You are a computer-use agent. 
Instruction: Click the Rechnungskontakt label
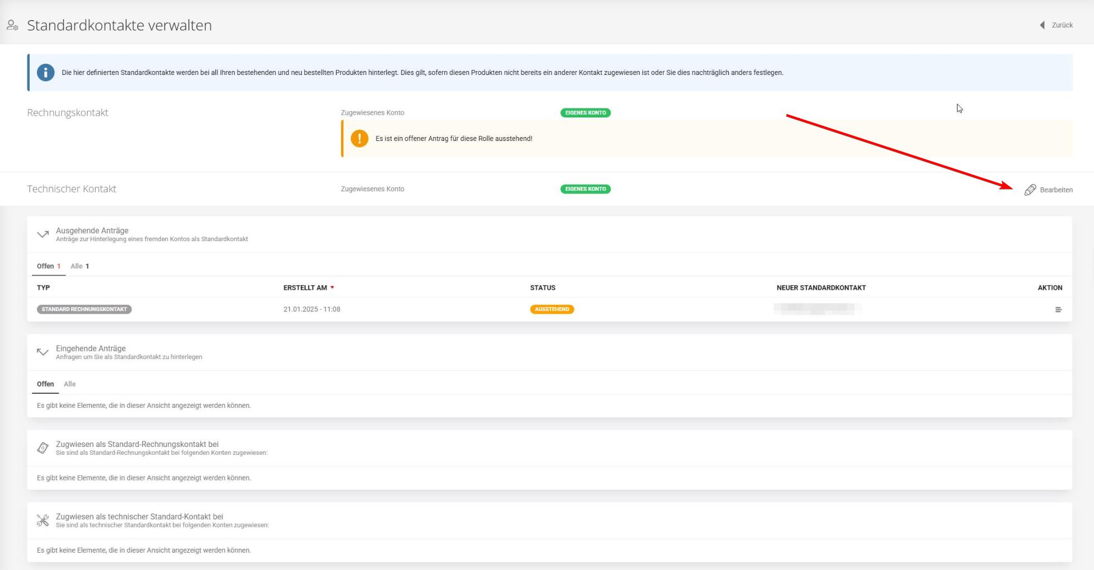click(68, 113)
